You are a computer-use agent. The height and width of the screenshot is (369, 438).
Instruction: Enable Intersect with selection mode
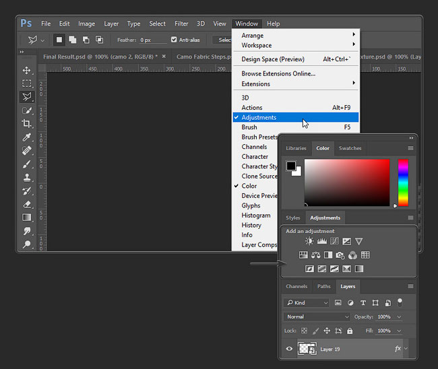(x=100, y=40)
